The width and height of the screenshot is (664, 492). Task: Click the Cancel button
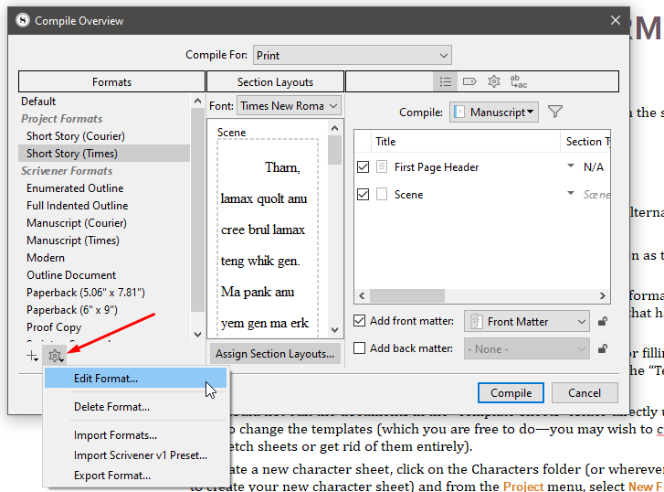pyautogui.click(x=585, y=392)
